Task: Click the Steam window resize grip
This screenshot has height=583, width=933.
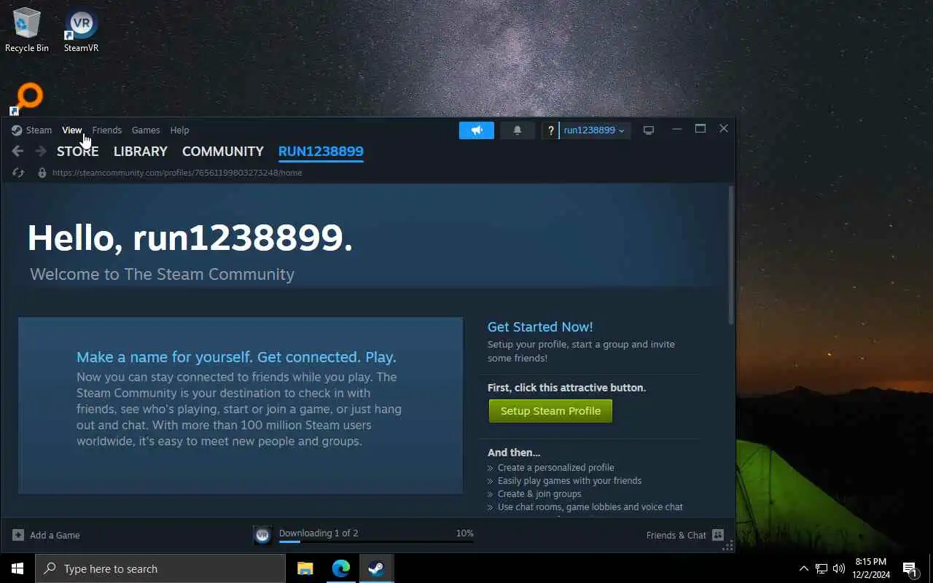Action: point(729,545)
